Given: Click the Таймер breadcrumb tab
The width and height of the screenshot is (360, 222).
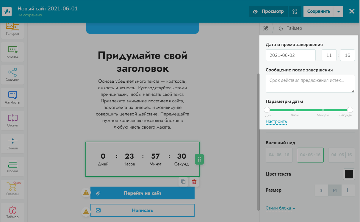Looking at the screenshot, I should tap(290, 29).
